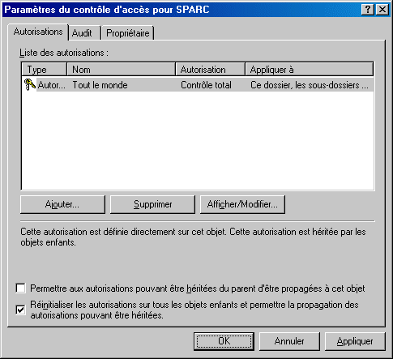This screenshot has width=393, height=359.
Task: Open the Propriétaire tab
Action: pyautogui.click(x=127, y=33)
